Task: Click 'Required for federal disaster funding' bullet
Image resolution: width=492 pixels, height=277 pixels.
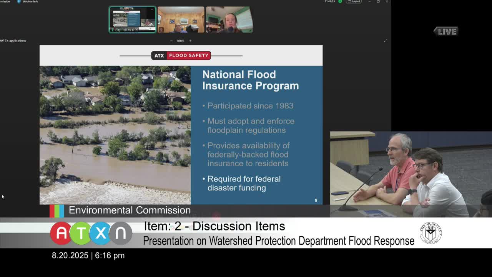Action: pyautogui.click(x=244, y=183)
